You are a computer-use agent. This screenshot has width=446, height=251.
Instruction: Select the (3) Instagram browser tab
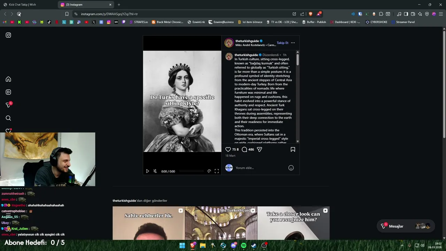(x=84, y=5)
